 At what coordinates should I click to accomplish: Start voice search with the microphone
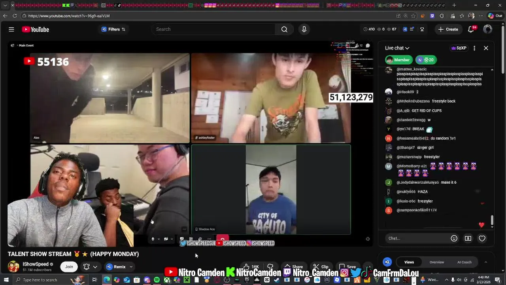point(304,29)
